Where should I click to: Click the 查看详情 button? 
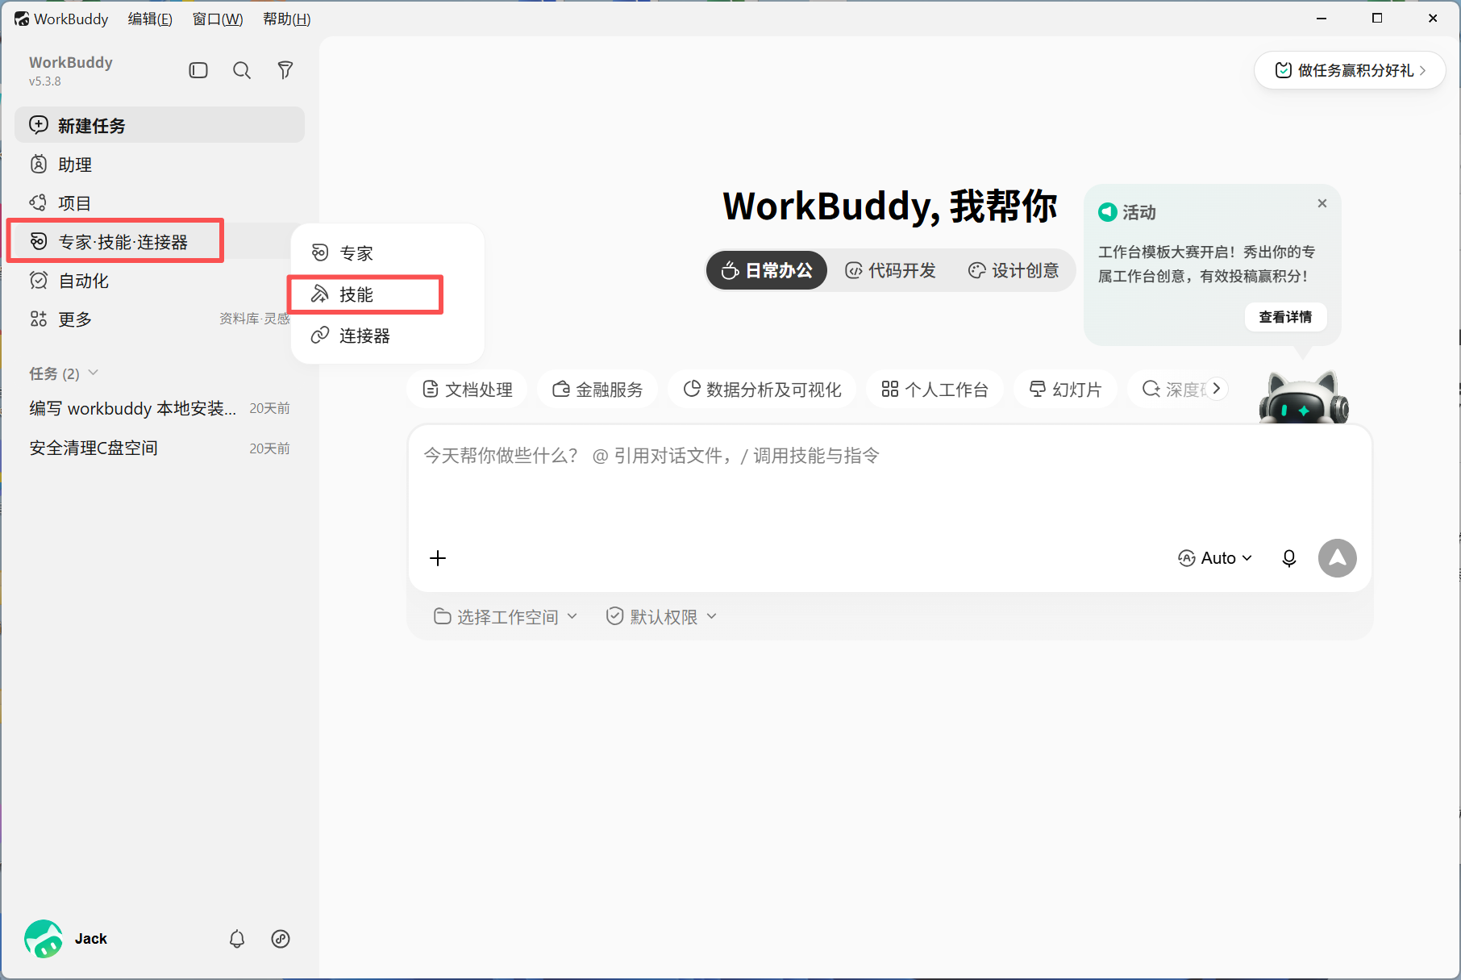1286,317
